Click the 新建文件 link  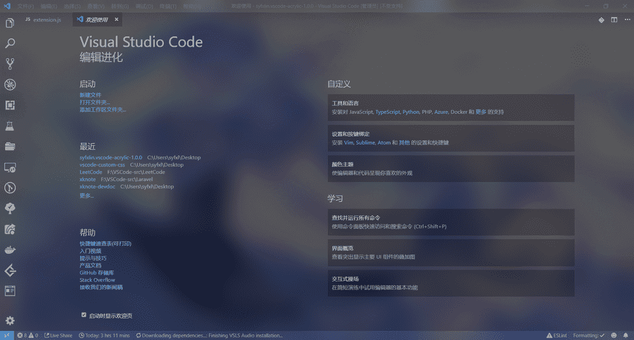click(x=90, y=95)
